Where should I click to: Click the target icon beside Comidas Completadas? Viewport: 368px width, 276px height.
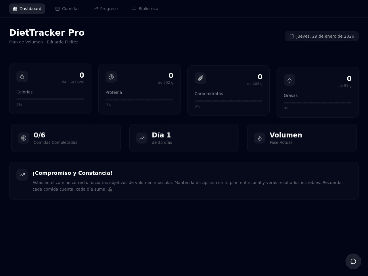(24, 138)
